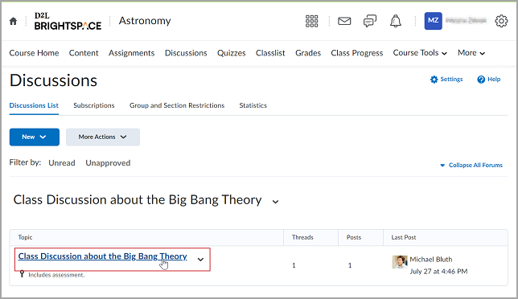The image size is (518, 299).
Task: Switch to the Statistics tab
Action: [x=253, y=105]
